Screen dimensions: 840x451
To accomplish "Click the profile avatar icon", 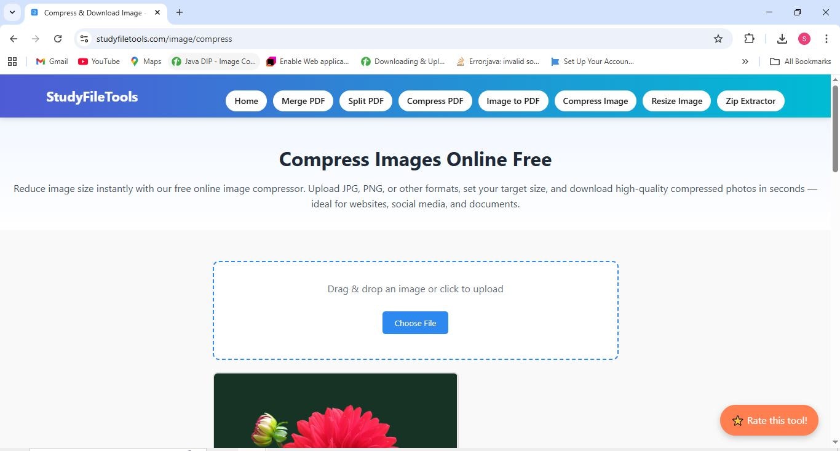I will (x=804, y=38).
